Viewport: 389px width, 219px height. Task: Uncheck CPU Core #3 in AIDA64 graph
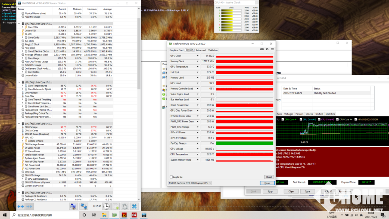(x=319, y=119)
